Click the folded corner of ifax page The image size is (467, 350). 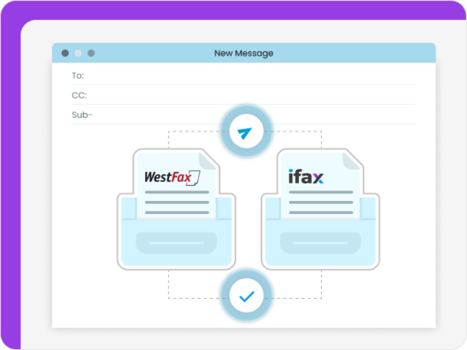pos(351,161)
